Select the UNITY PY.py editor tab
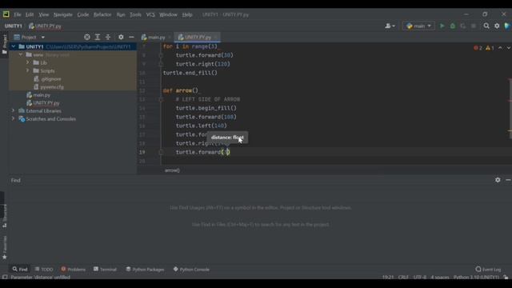The height and width of the screenshot is (288, 512). click(x=198, y=38)
